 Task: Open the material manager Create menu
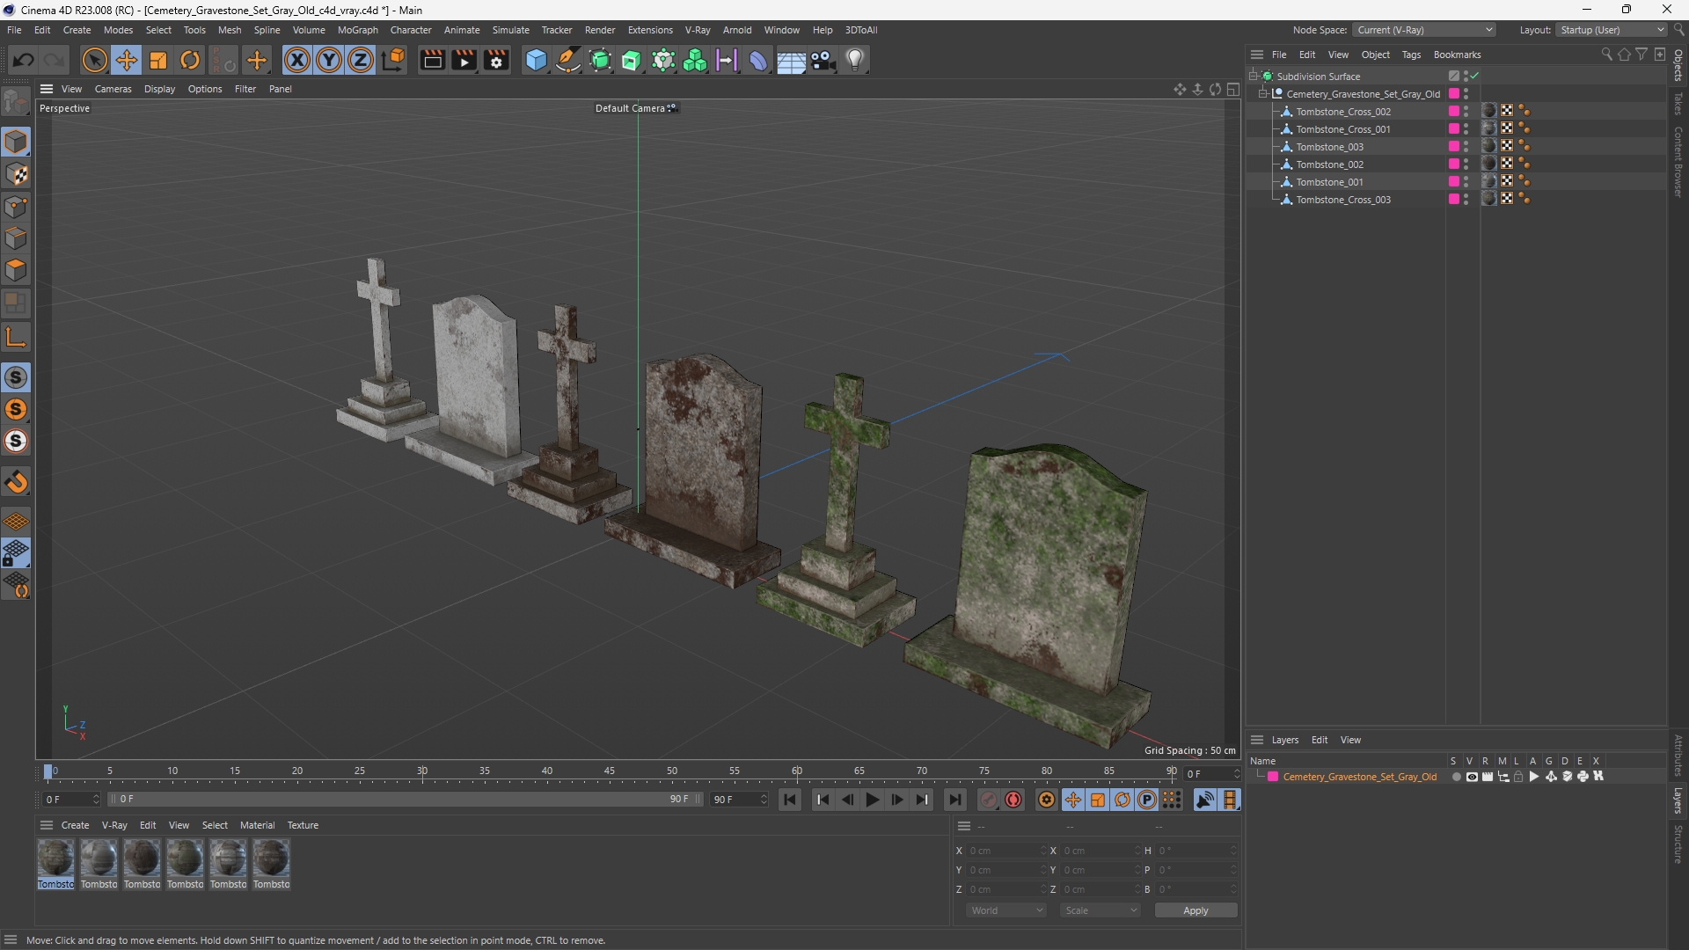coord(75,825)
